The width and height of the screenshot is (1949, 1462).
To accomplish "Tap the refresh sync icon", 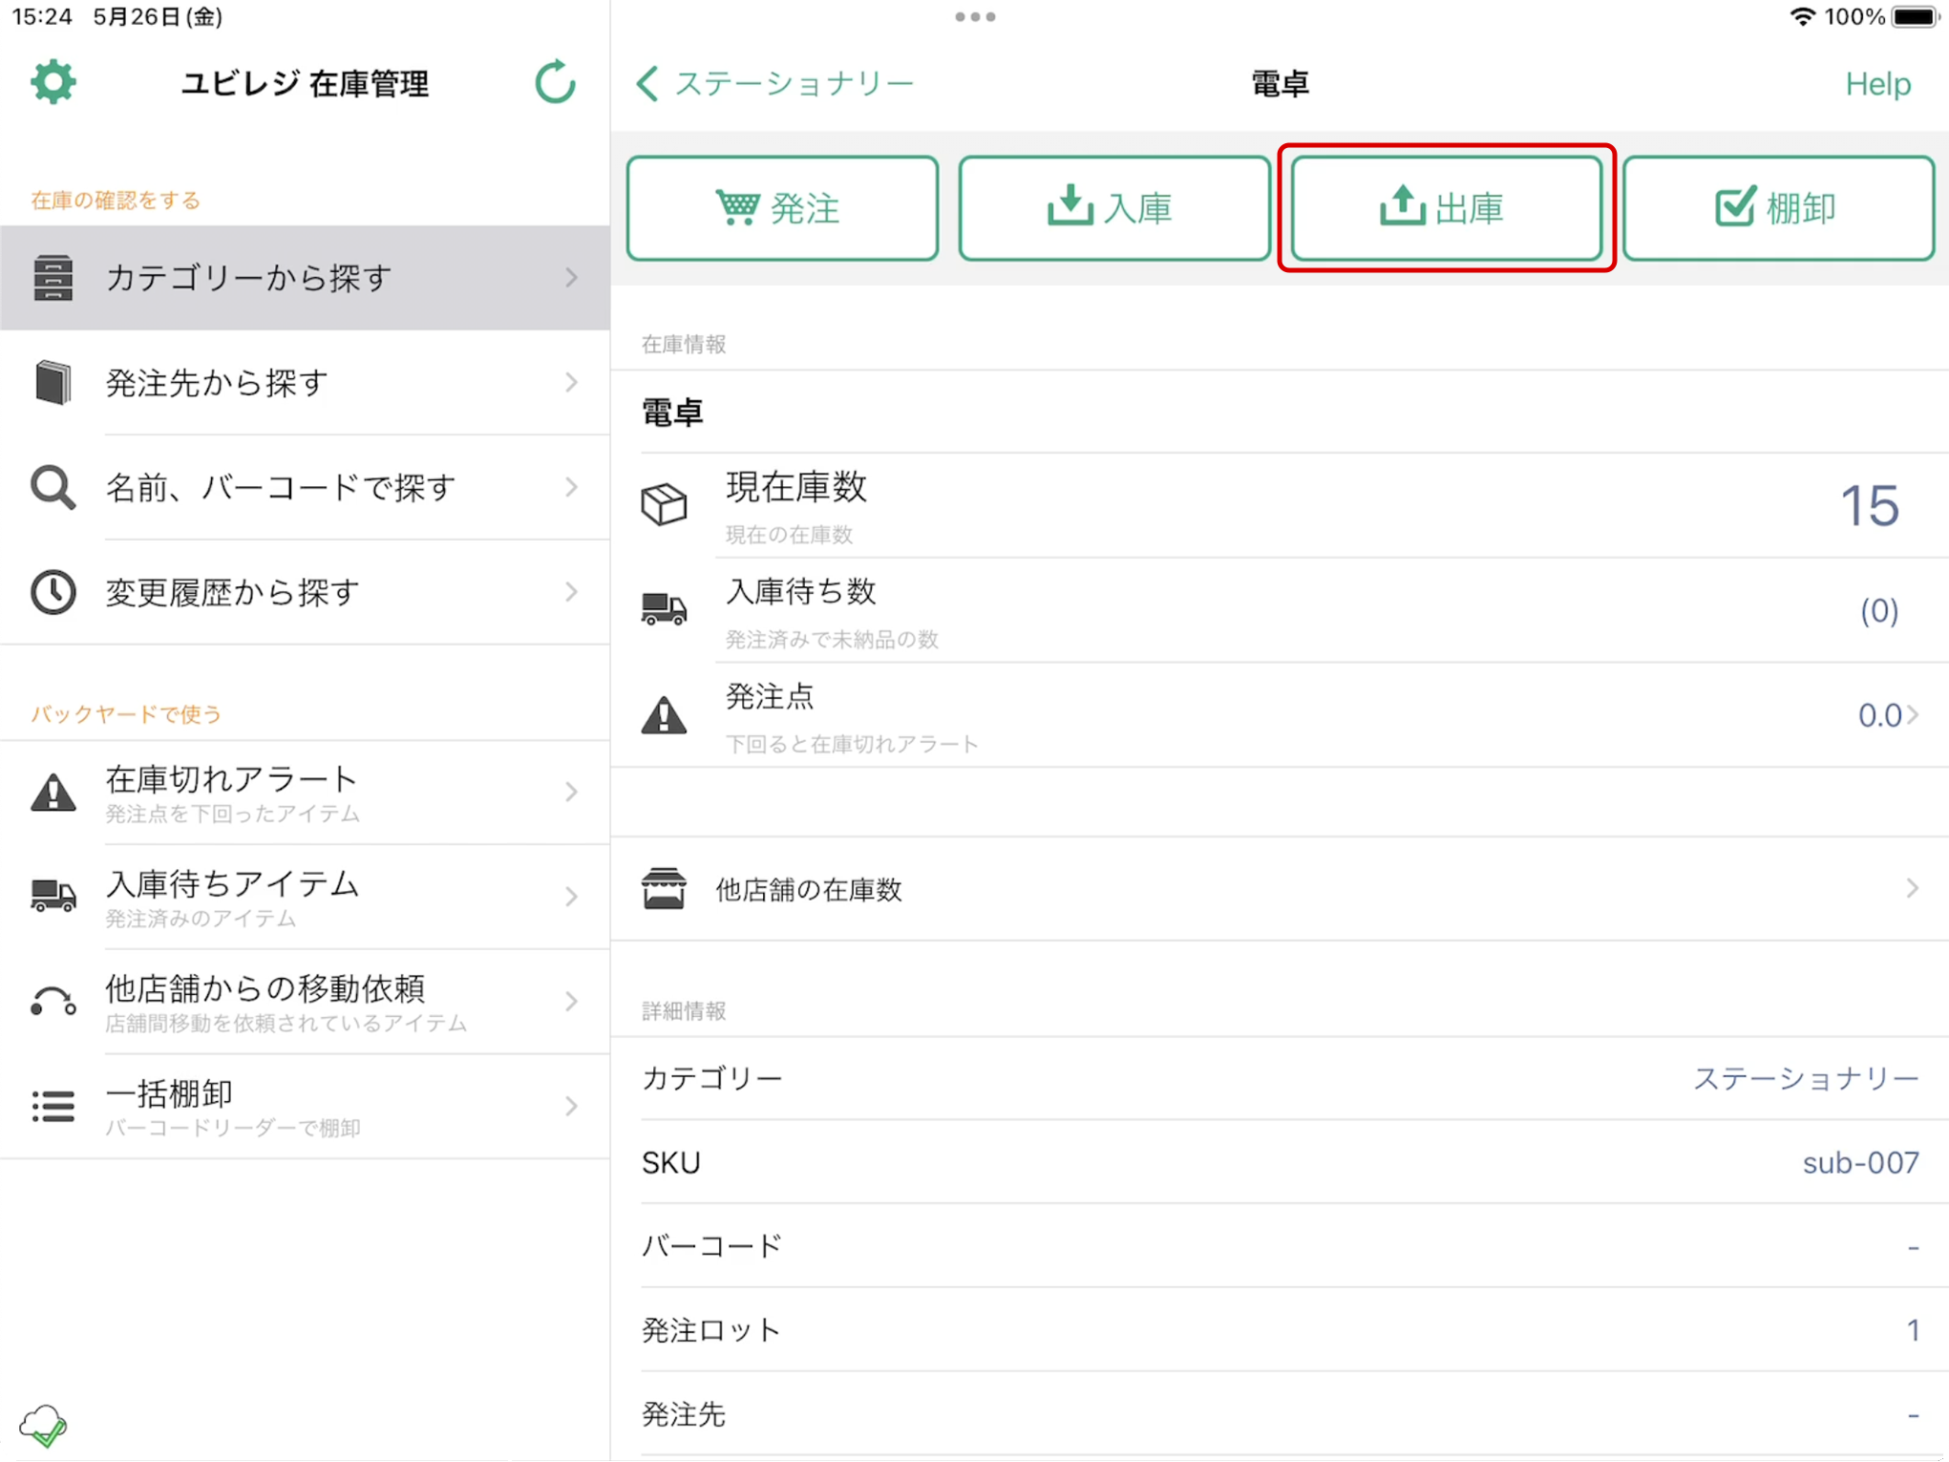I will coord(556,83).
